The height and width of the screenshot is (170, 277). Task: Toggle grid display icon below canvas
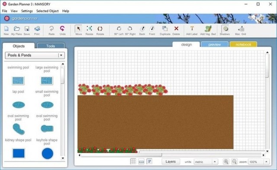pyautogui.click(x=133, y=161)
